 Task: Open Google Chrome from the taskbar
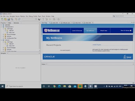pyautogui.click(x=54, y=86)
